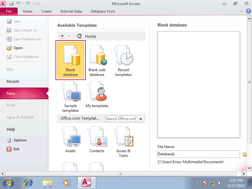The image size is (252, 189).
Task: Click the Action Center flag icon
Action: [205, 183]
